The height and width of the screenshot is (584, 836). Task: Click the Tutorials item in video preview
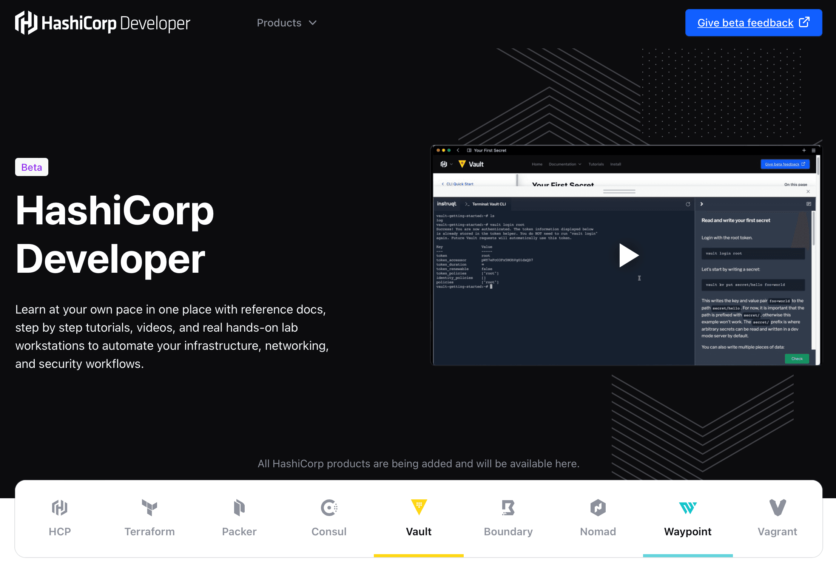[x=596, y=164]
